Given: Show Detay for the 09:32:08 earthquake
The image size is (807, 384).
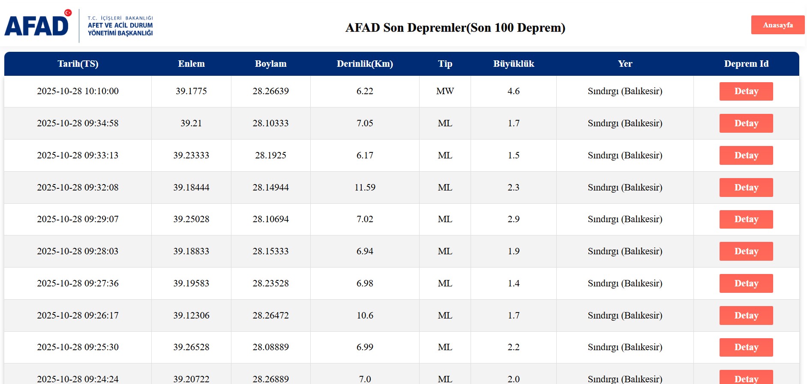Looking at the screenshot, I should tap(746, 188).
